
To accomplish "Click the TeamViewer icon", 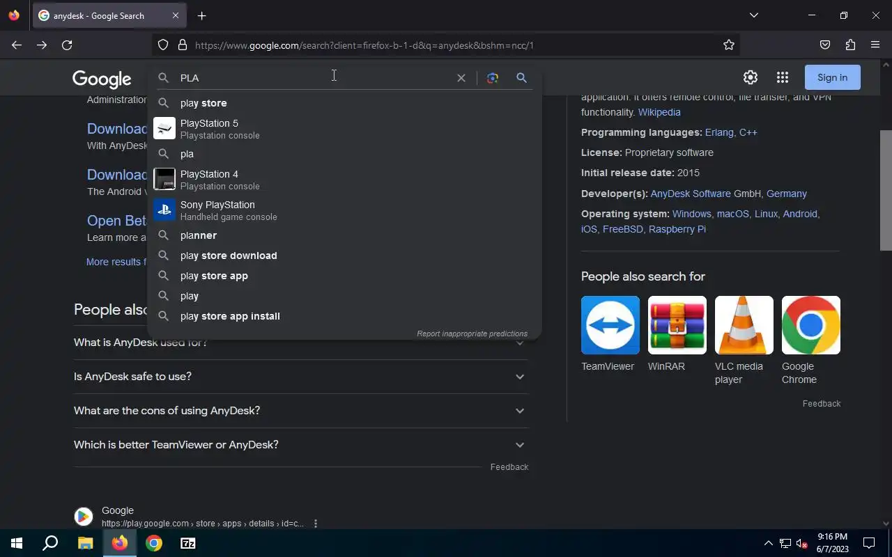I will click(x=610, y=325).
